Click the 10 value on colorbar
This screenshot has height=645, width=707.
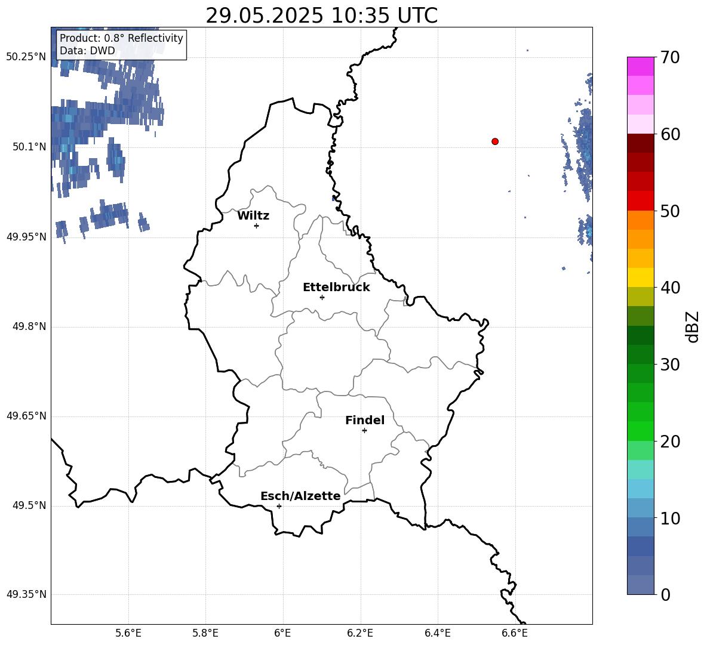click(x=670, y=518)
